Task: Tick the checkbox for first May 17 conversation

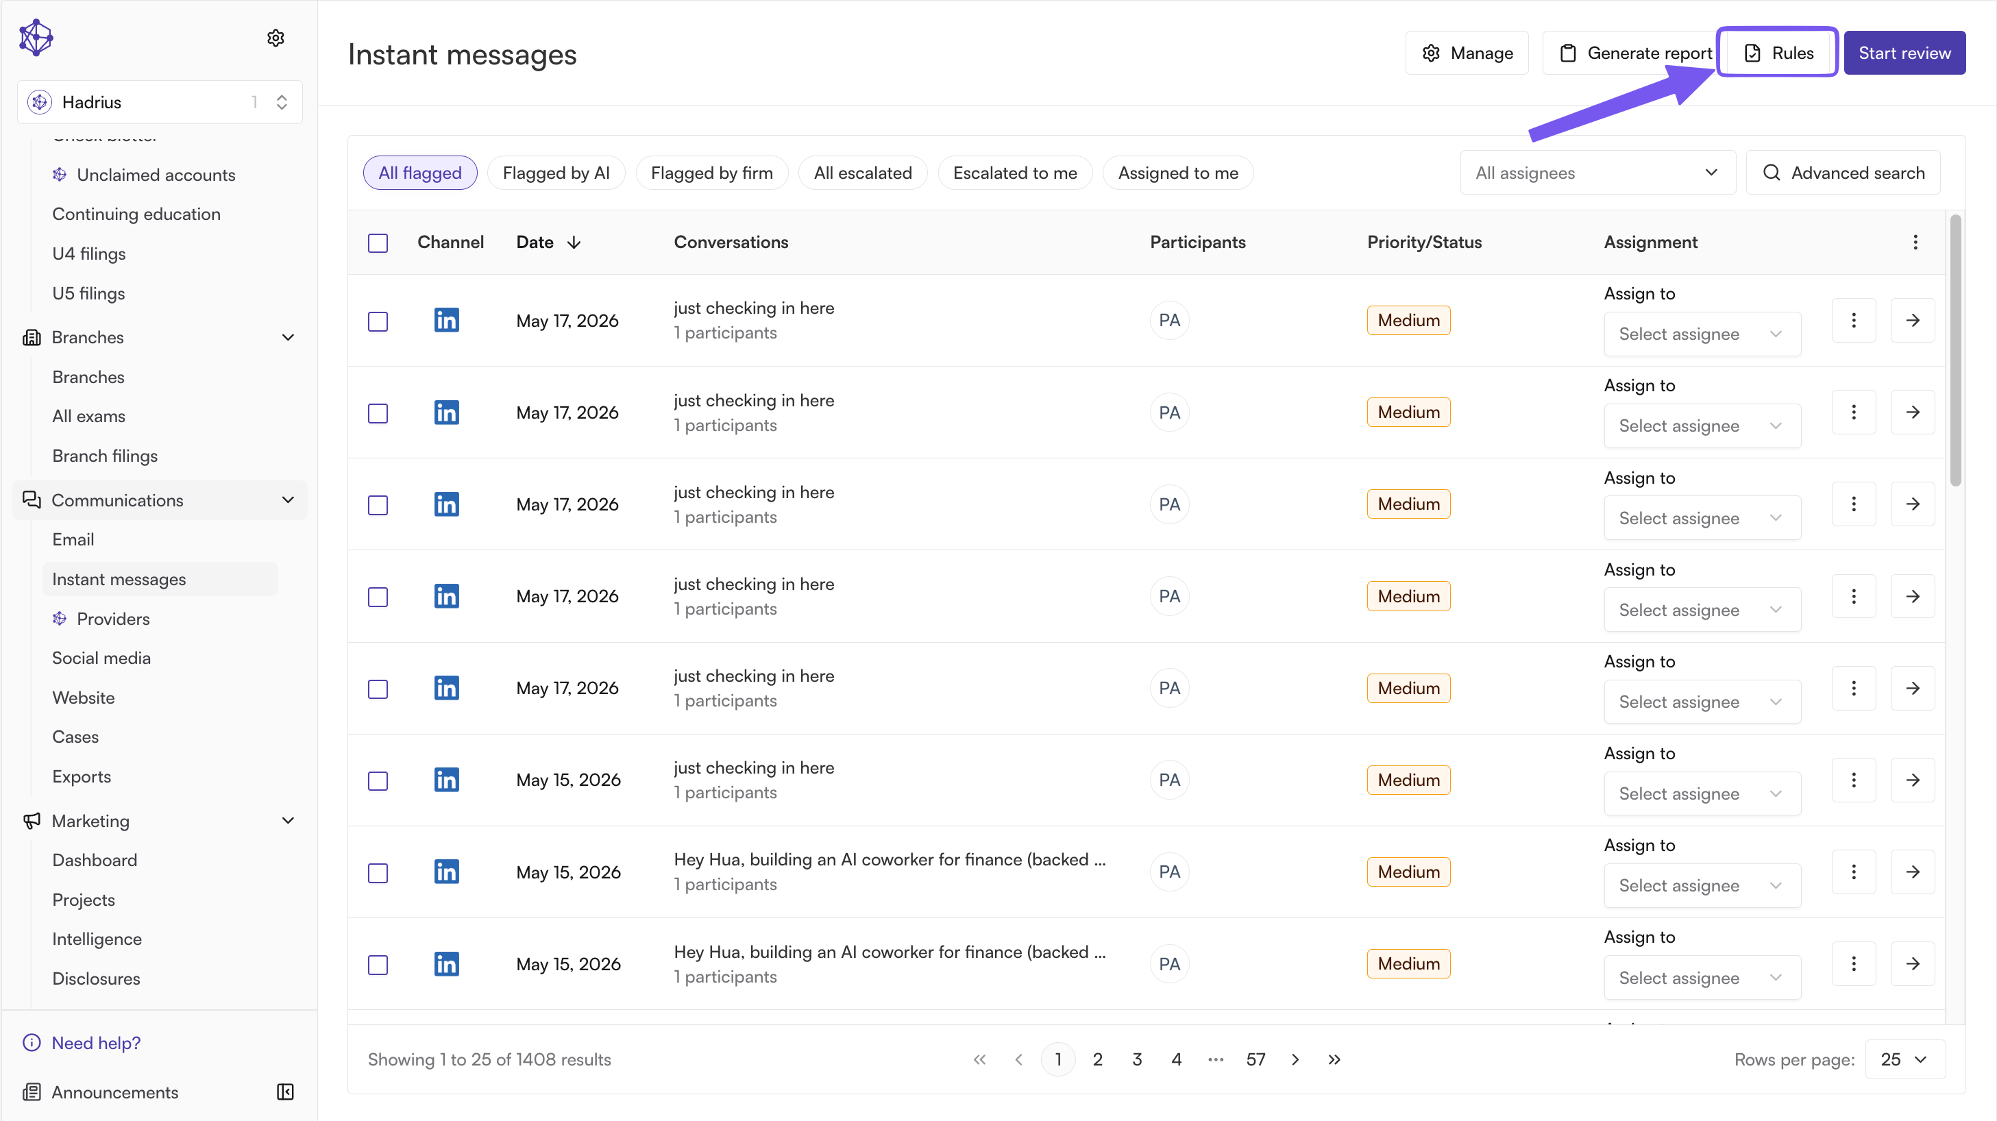Action: click(x=378, y=321)
